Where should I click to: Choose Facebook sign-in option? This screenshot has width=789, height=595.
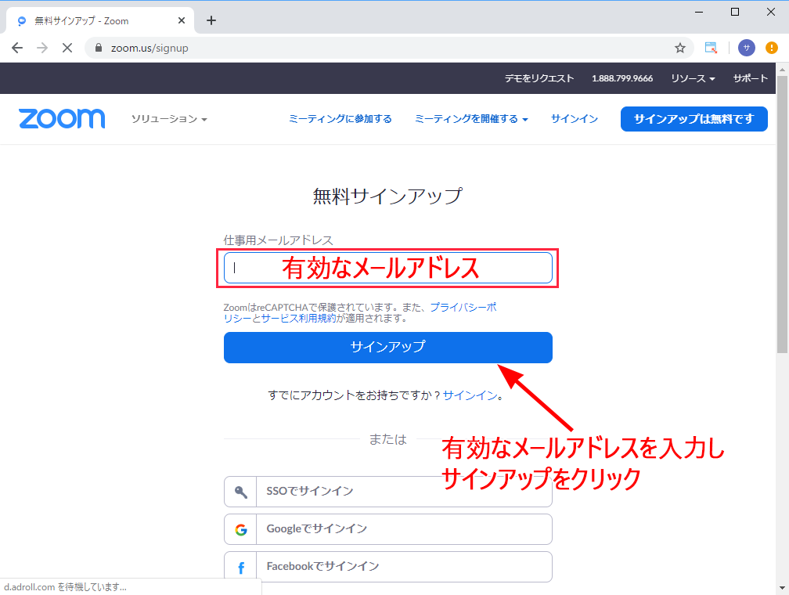click(x=387, y=566)
